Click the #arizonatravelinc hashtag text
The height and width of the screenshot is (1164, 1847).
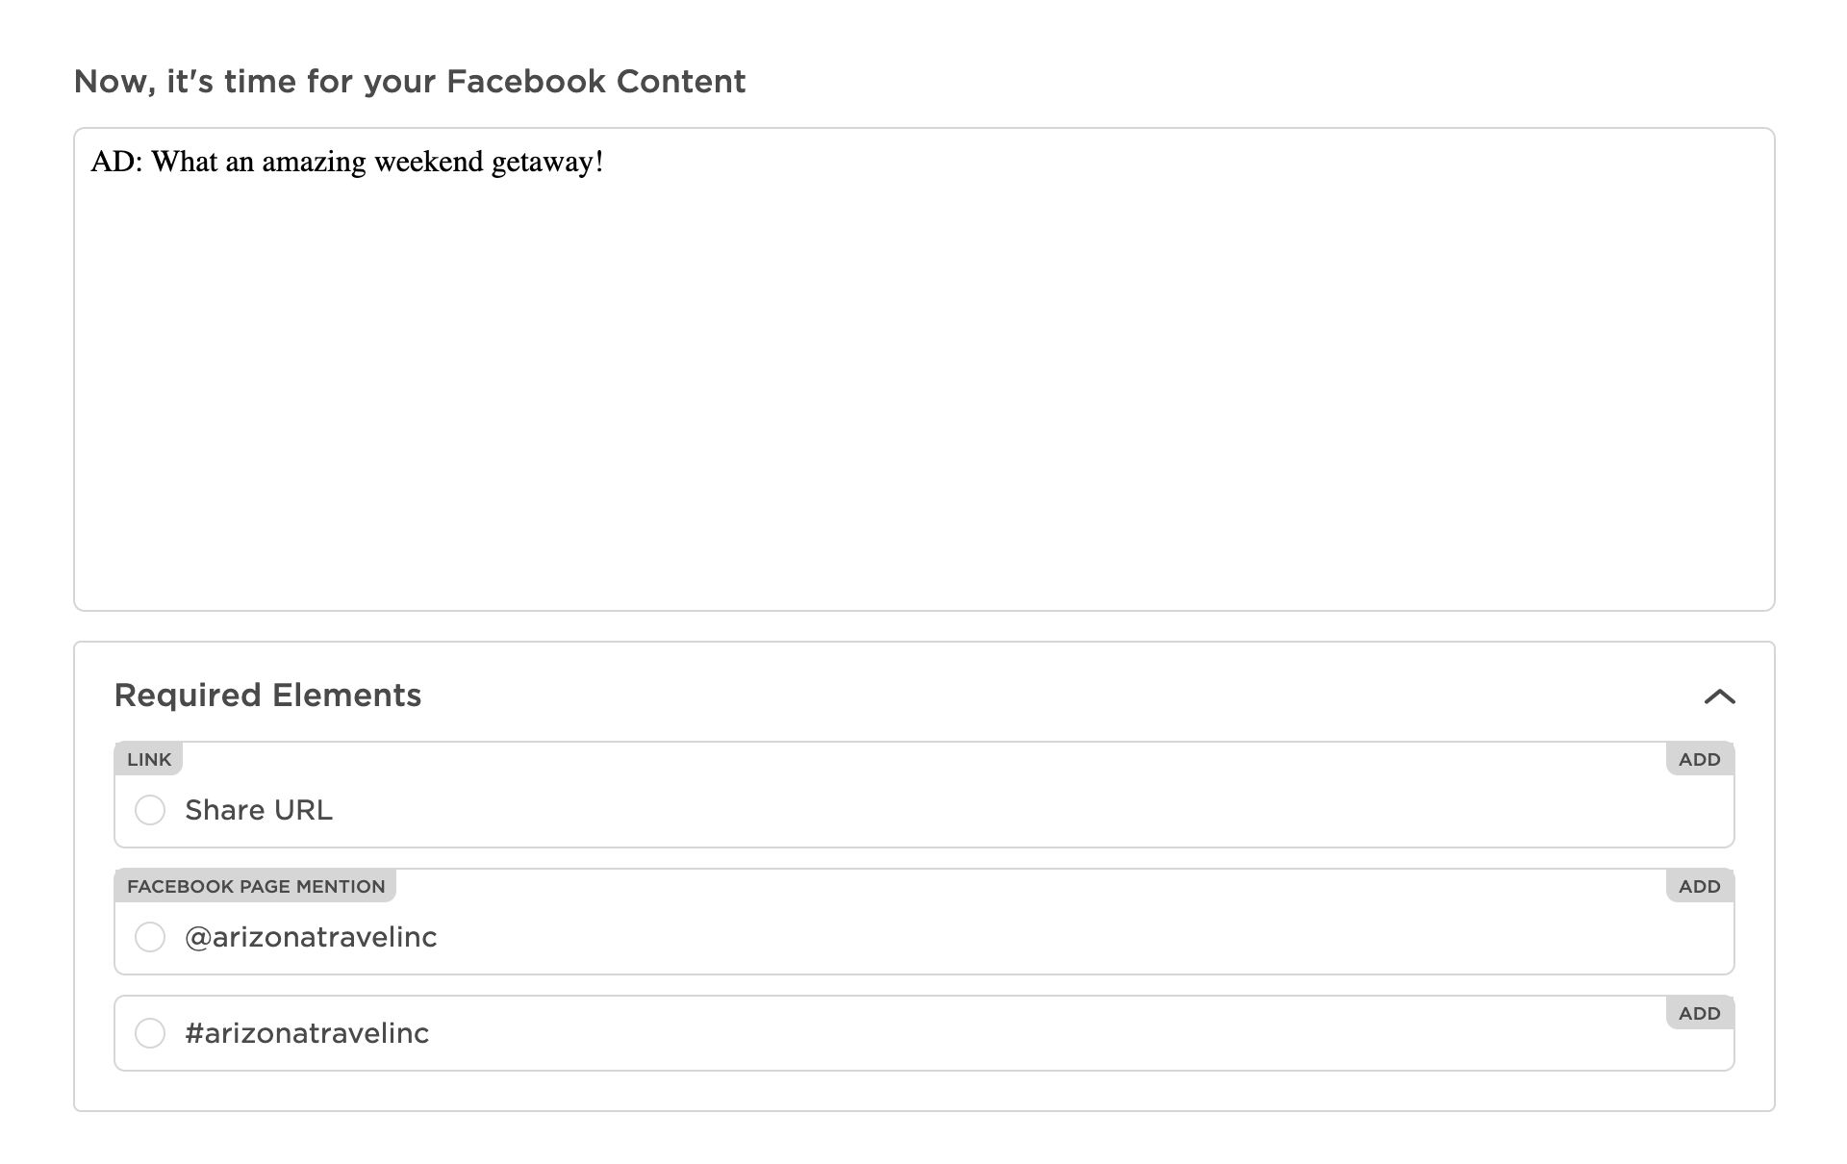(x=307, y=1033)
